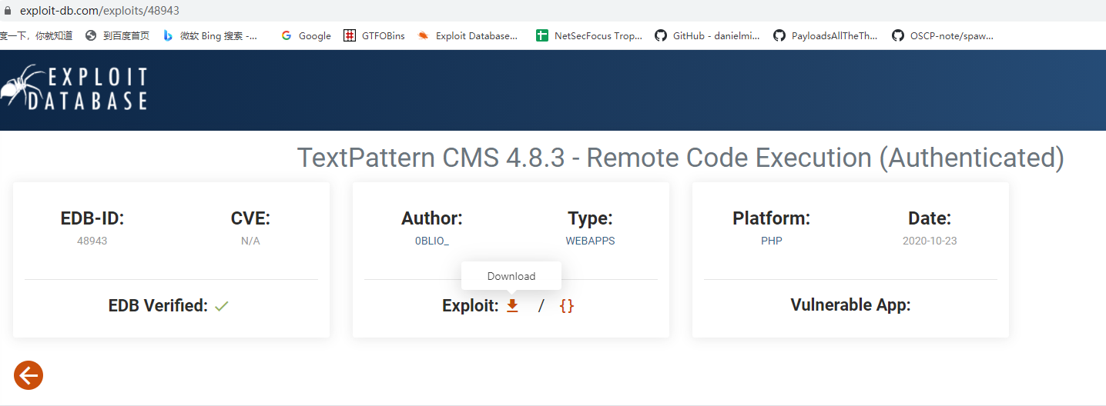This screenshot has height=406, width=1106.
Task: Click the Download tooltip
Action: click(511, 276)
